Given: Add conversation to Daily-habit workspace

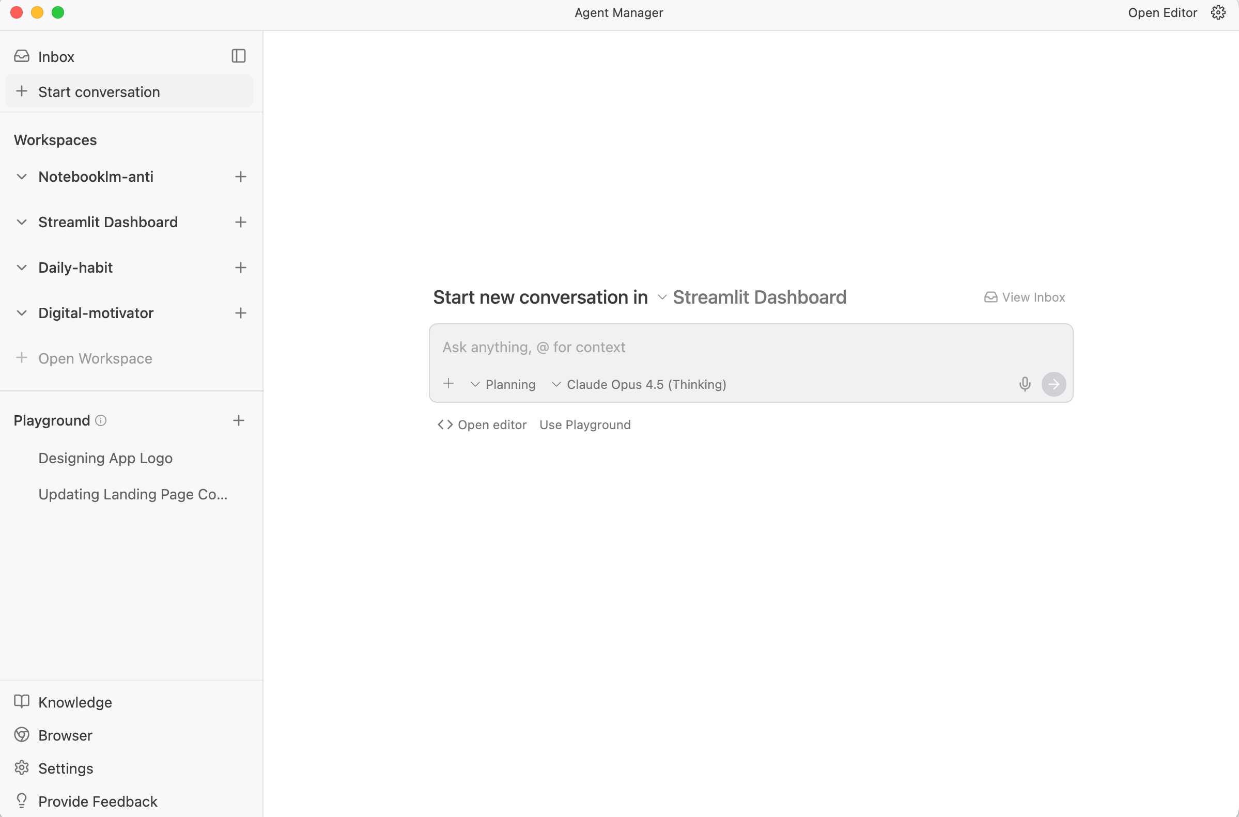Looking at the screenshot, I should 240,268.
